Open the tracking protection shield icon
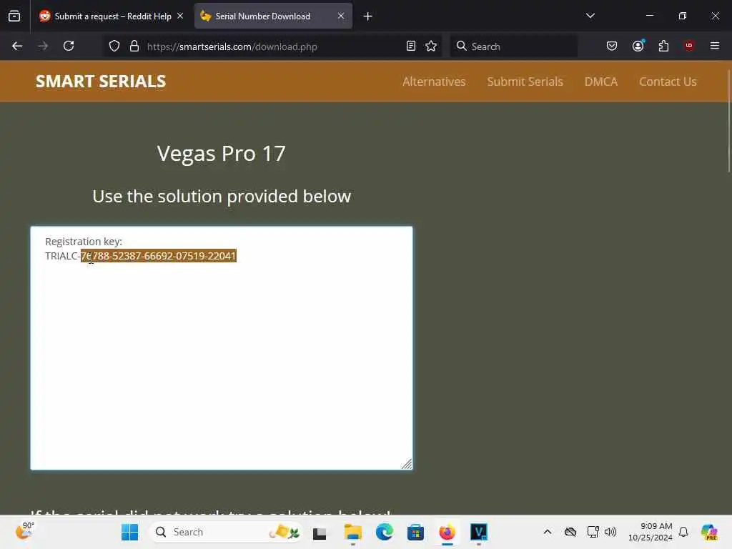The image size is (732, 549). click(114, 46)
